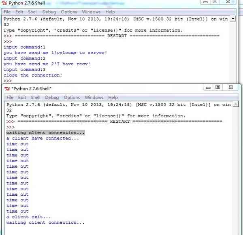The width and height of the screenshot is (243, 235).
Task: Minimize the back Python 2.7.6 Shell window
Action: 205,2
